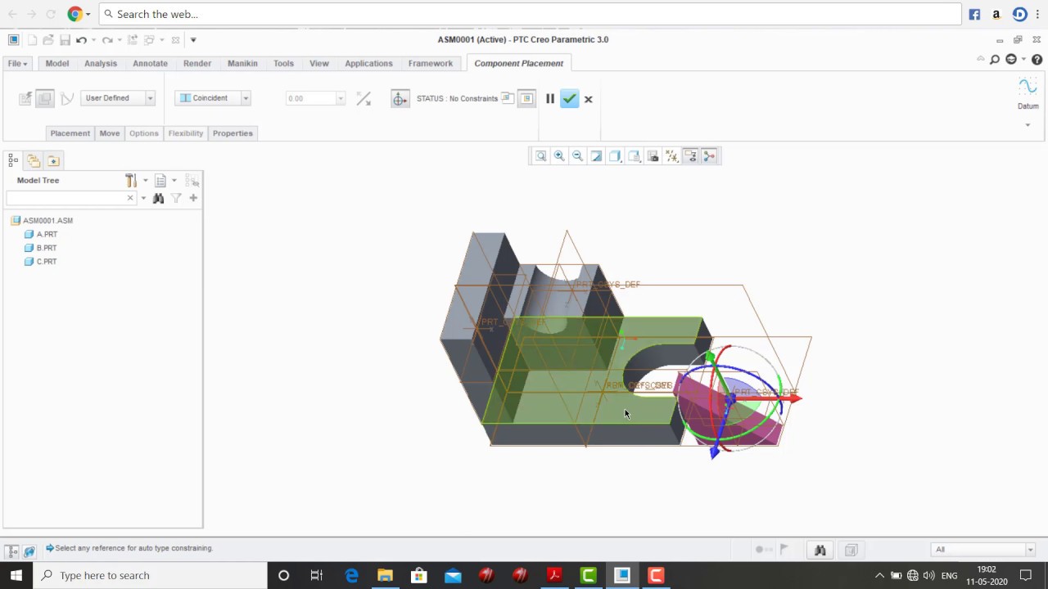Click the Refit view icon
The image size is (1048, 589).
tap(540, 156)
